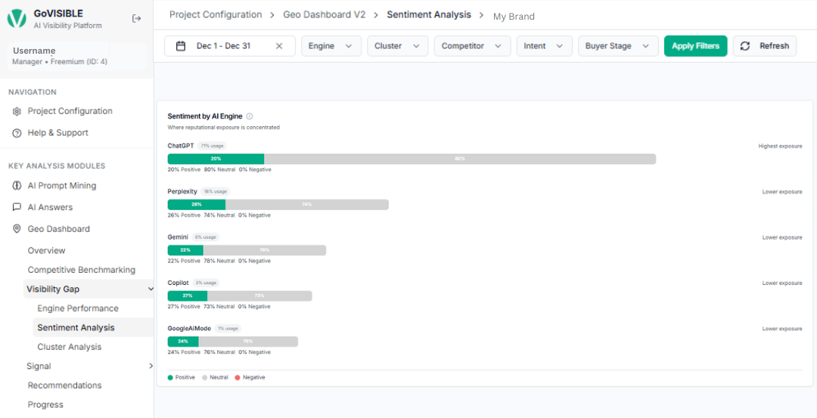Screen dimensions: 817x418
Task: Open the Intent filter dropdown
Action: [545, 46]
